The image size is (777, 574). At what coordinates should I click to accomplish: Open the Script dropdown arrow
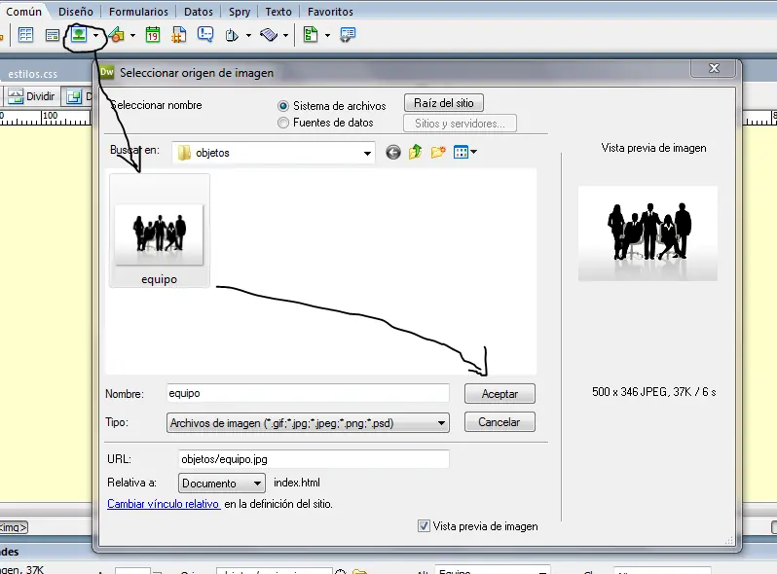click(x=286, y=35)
